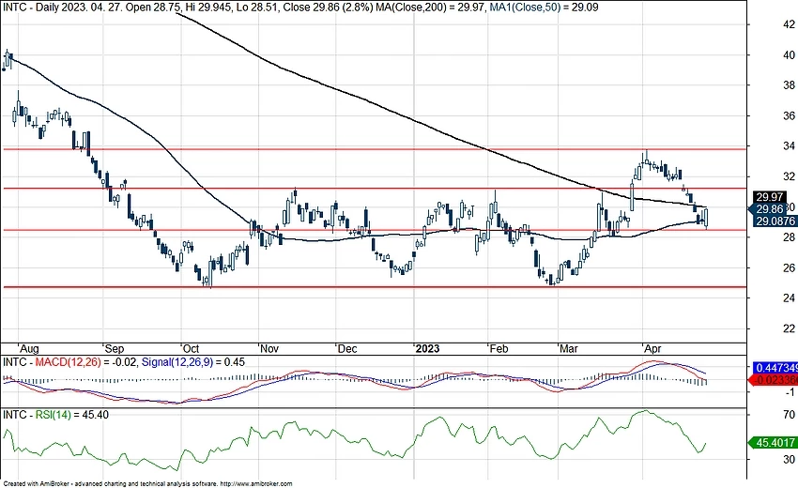The width and height of the screenshot is (798, 488).
Task: Click price scale value 42
Action: (789, 24)
